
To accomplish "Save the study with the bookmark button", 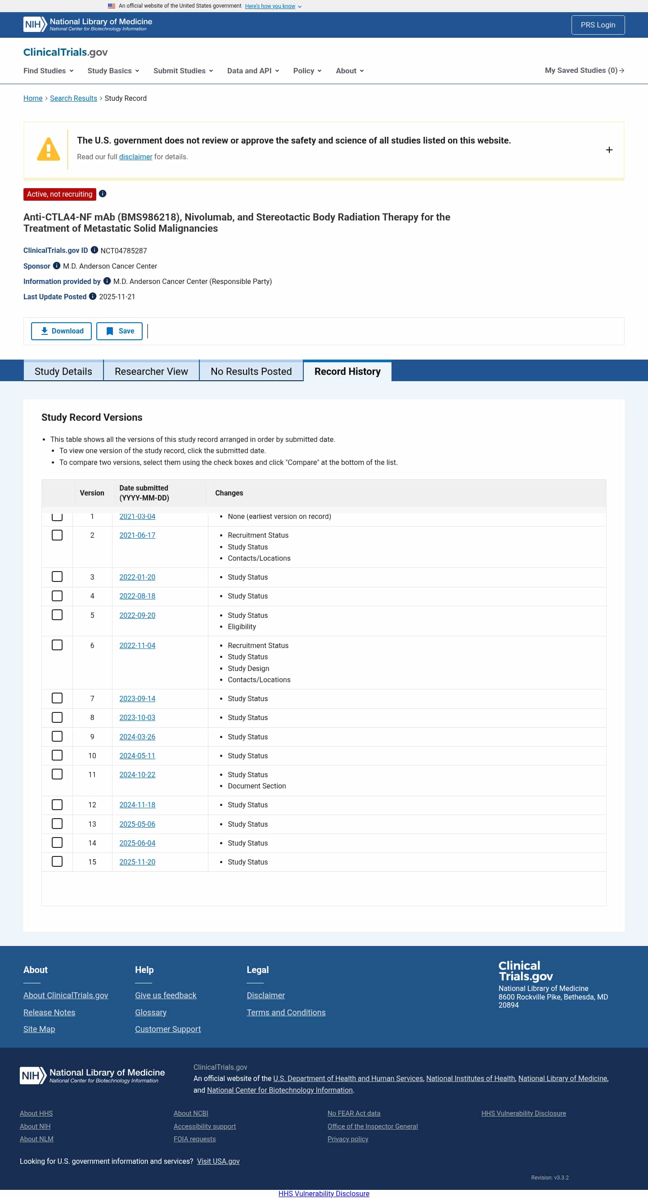I will click(x=120, y=331).
